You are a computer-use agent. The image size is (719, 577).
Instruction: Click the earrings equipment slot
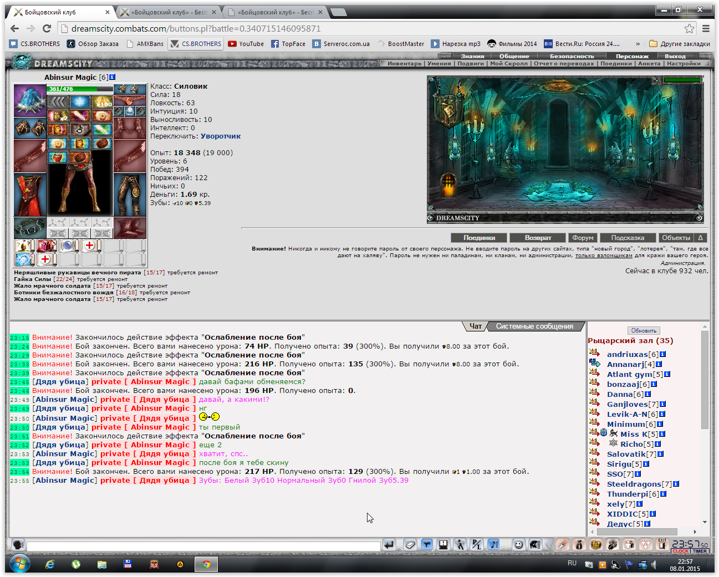(x=130, y=89)
